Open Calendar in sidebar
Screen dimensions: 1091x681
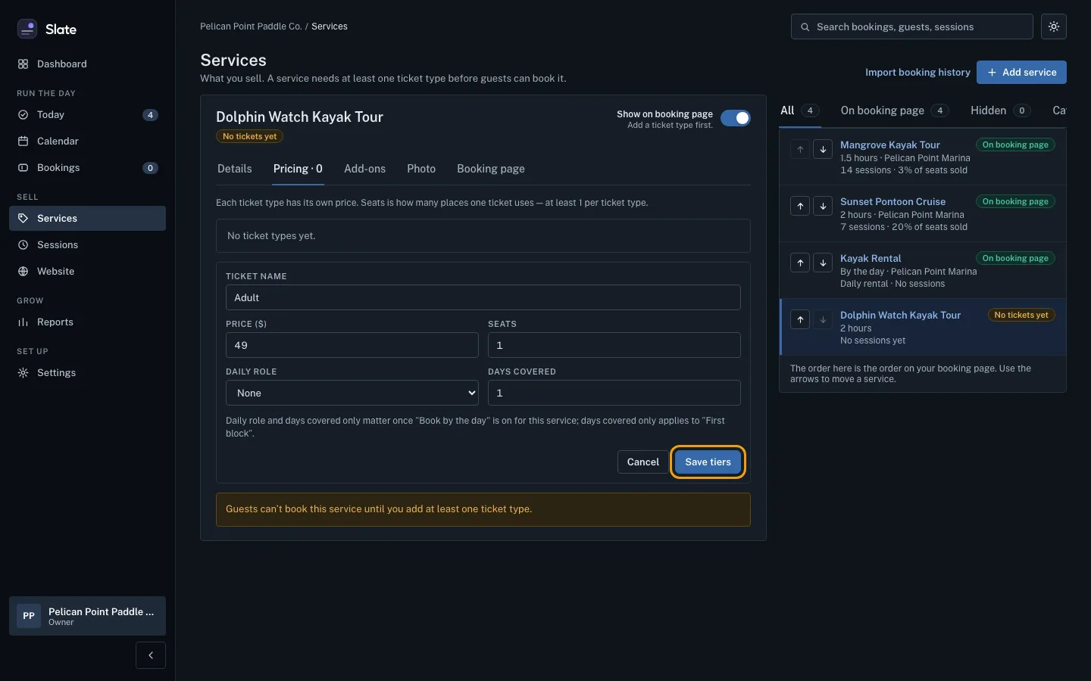tap(87, 141)
